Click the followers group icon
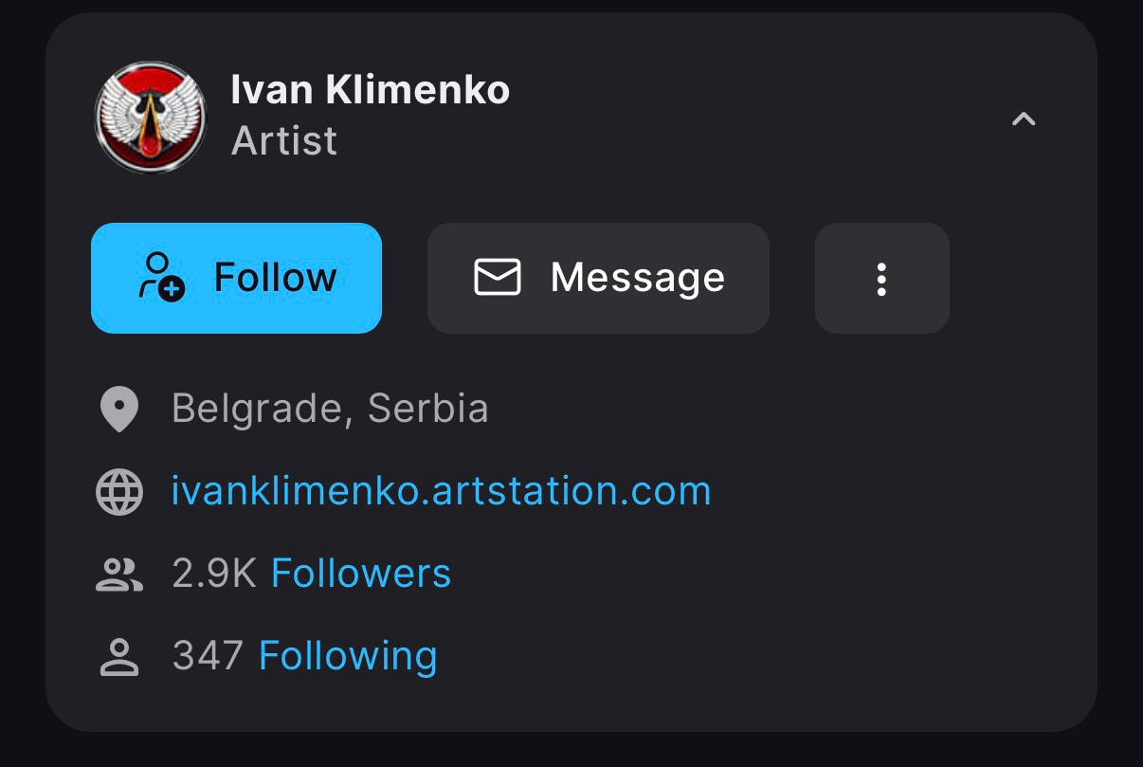The height and width of the screenshot is (767, 1143). click(119, 575)
